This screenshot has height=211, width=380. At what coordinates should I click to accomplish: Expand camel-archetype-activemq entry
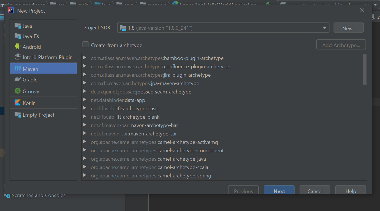[x=84, y=142]
